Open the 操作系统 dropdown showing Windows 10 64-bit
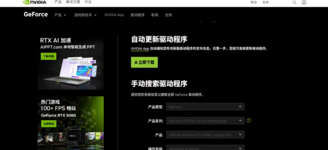The image size is (328, 150). pos(205,148)
